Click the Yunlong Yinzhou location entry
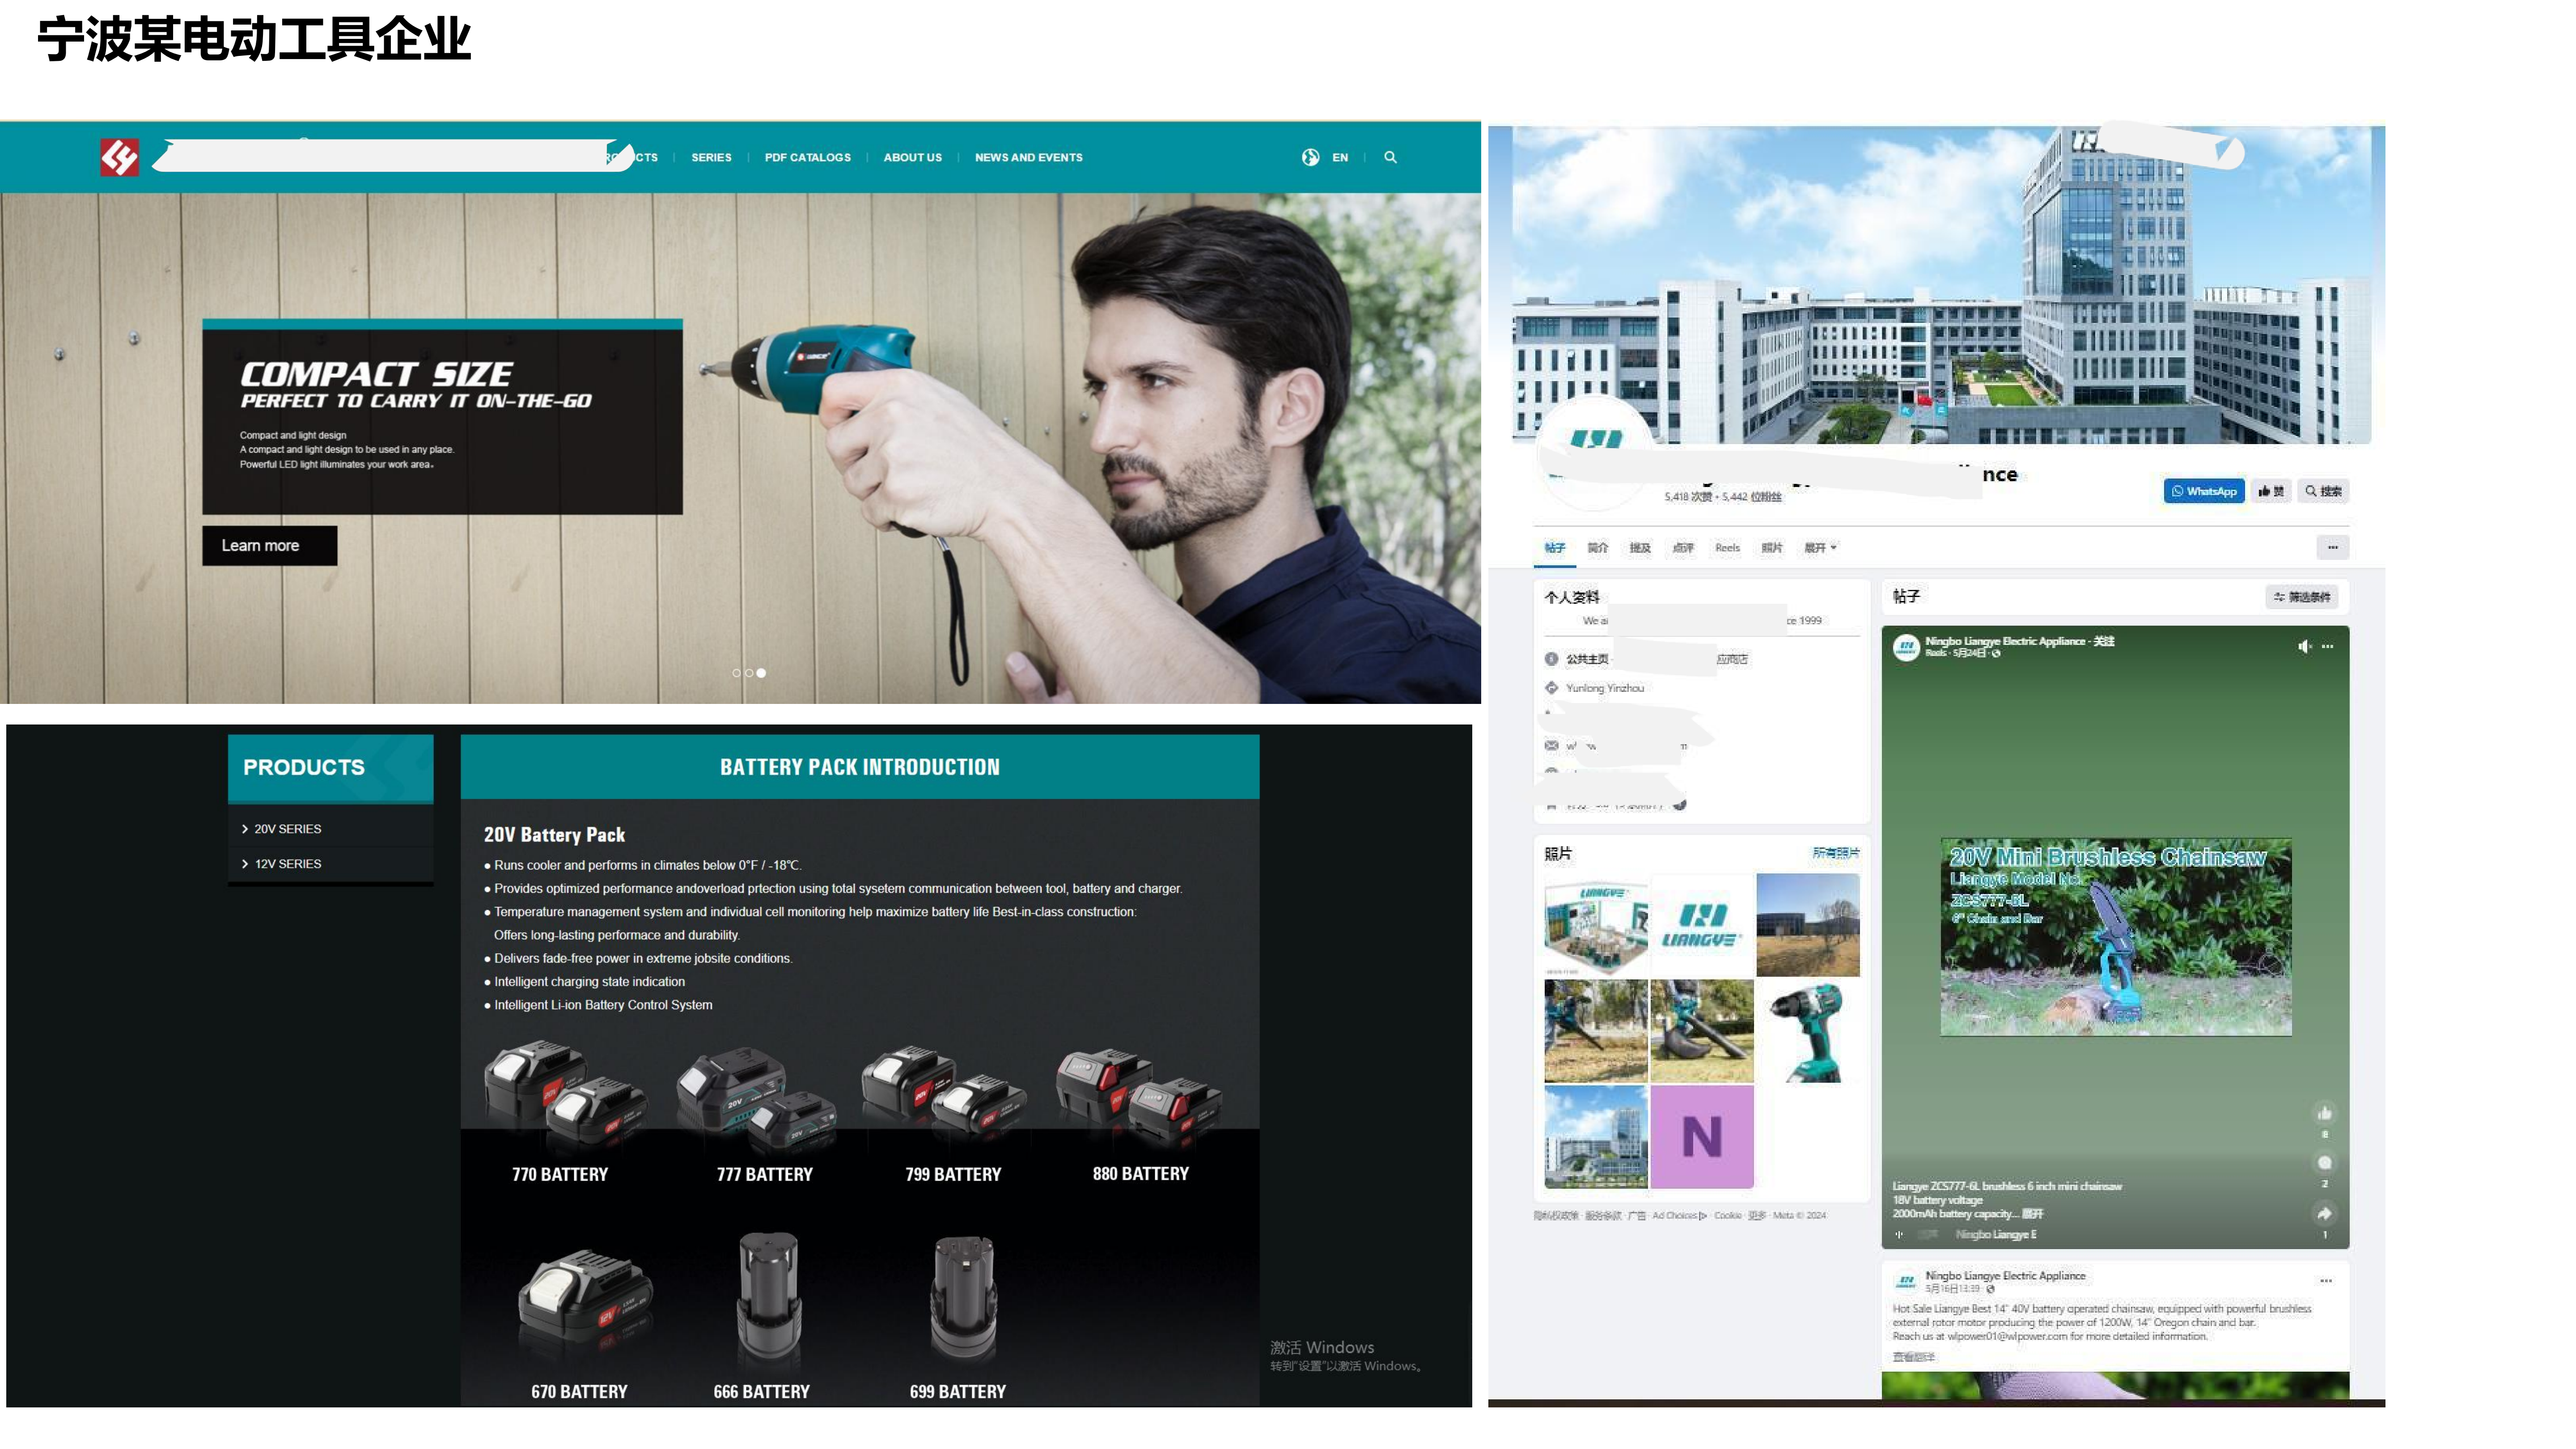The height and width of the screenshot is (1449, 2576). point(1604,688)
